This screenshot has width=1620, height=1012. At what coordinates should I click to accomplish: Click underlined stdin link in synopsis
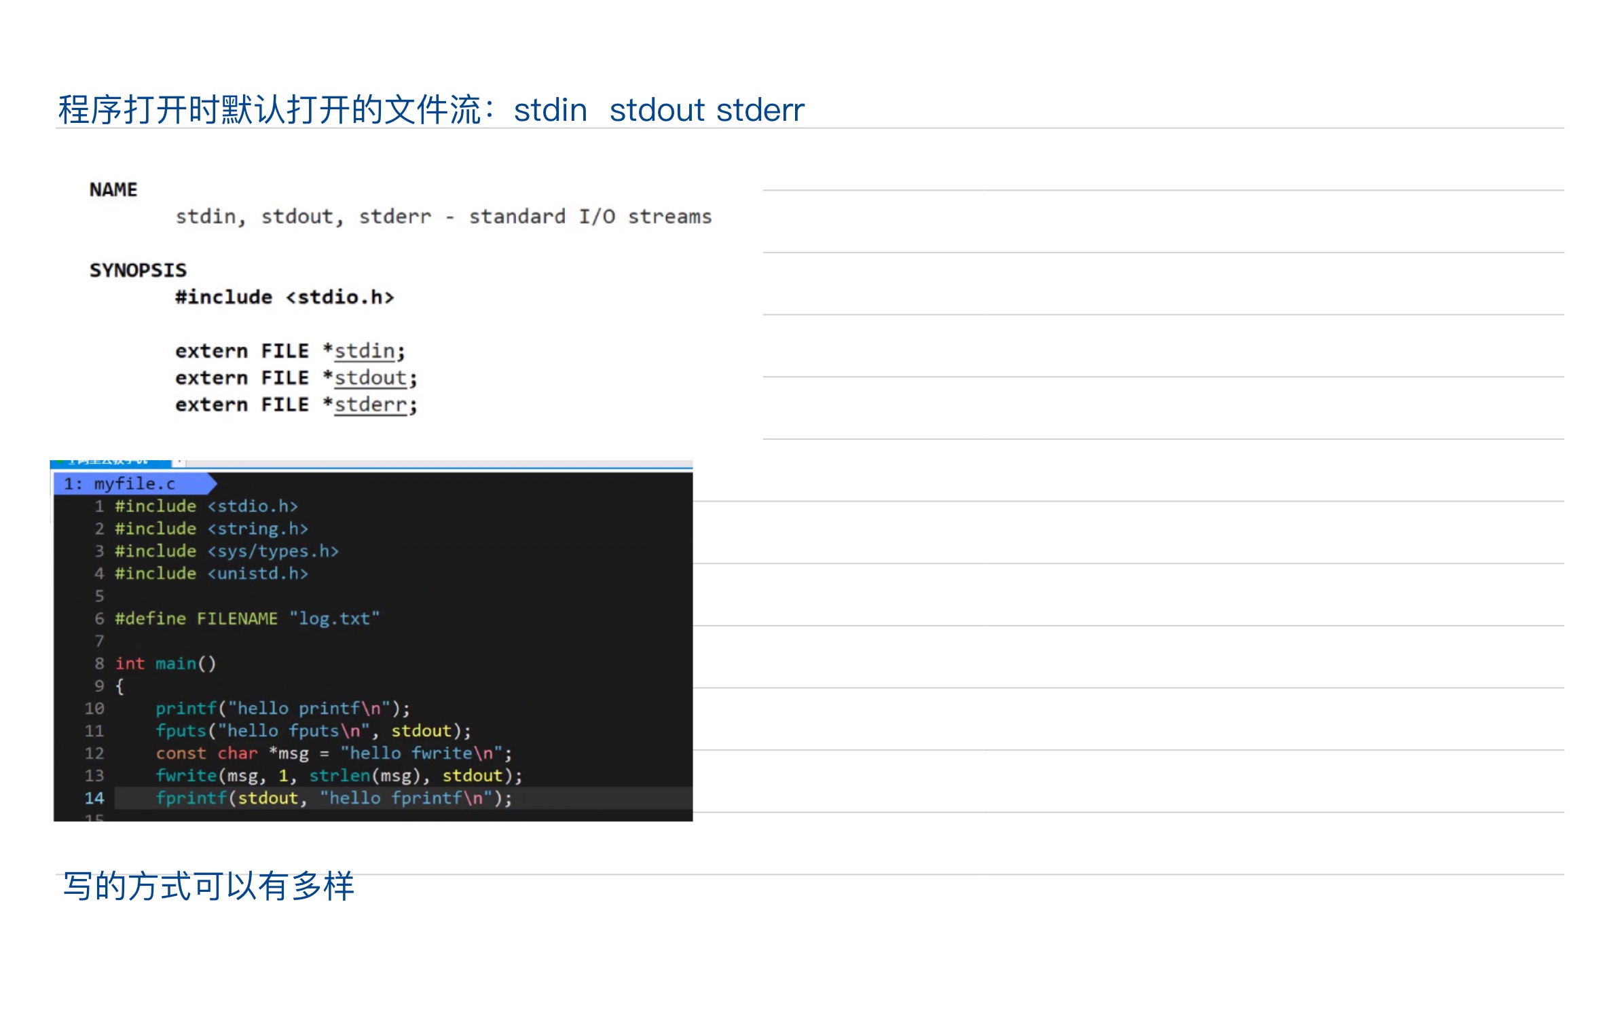[365, 351]
